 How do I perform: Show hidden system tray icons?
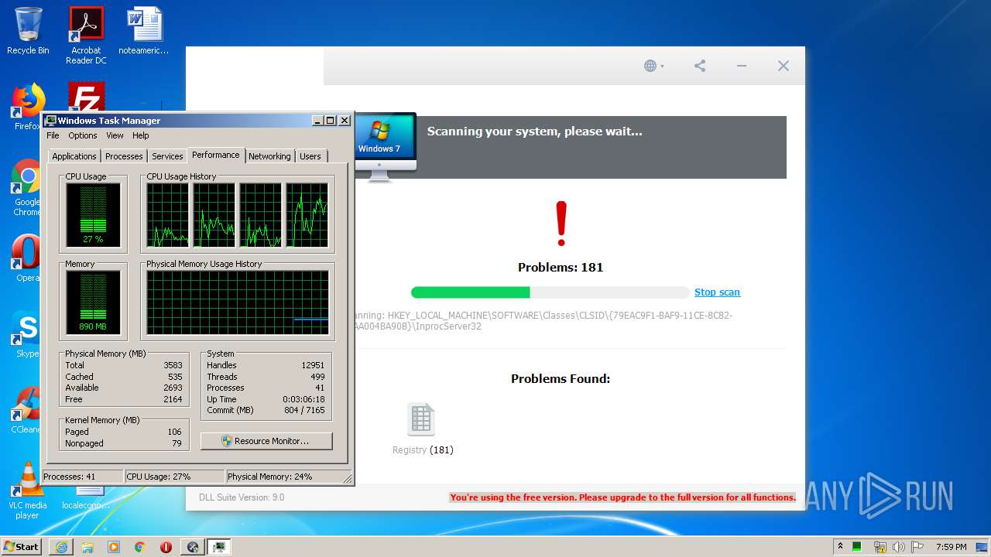point(840,547)
